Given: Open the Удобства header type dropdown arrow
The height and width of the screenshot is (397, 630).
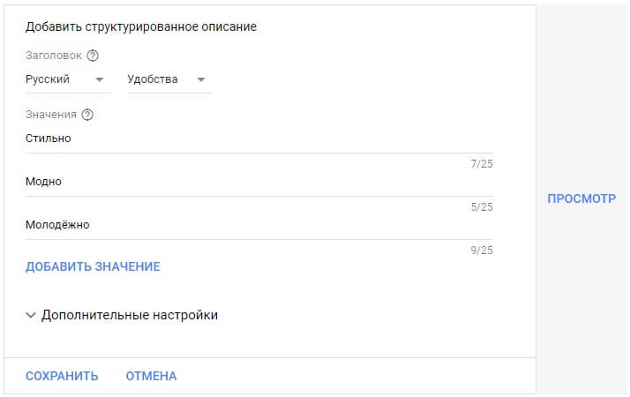Looking at the screenshot, I should point(201,79).
